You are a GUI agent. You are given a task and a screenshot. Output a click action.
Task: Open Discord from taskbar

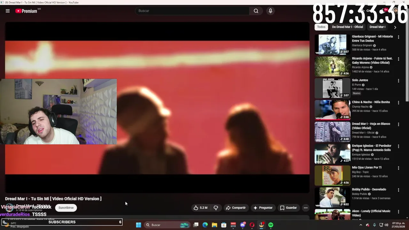click(243, 225)
